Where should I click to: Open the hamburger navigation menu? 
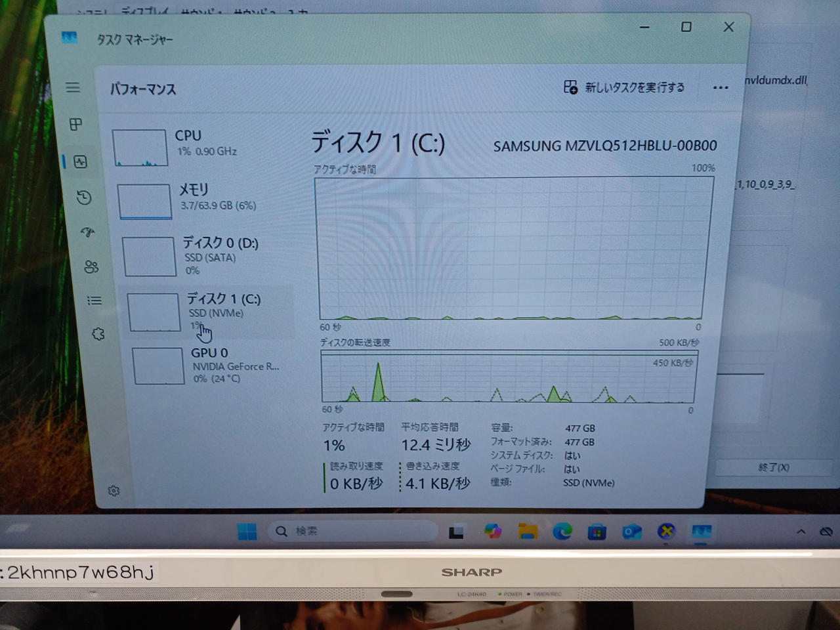tap(73, 87)
